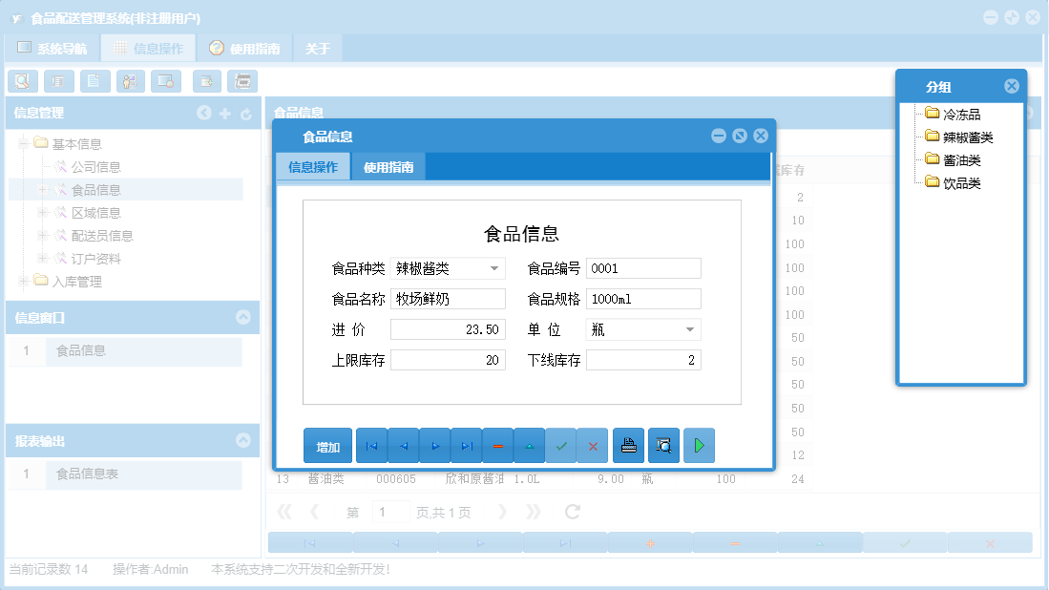Screen dimensions: 1049x590
Task: Collapse the 信息管理 panel with left arrow icon
Action: tap(204, 113)
